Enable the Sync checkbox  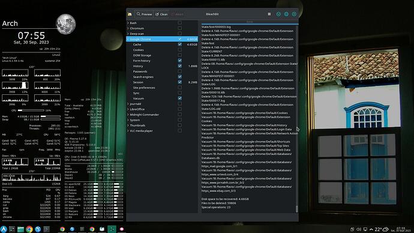coord(180,93)
